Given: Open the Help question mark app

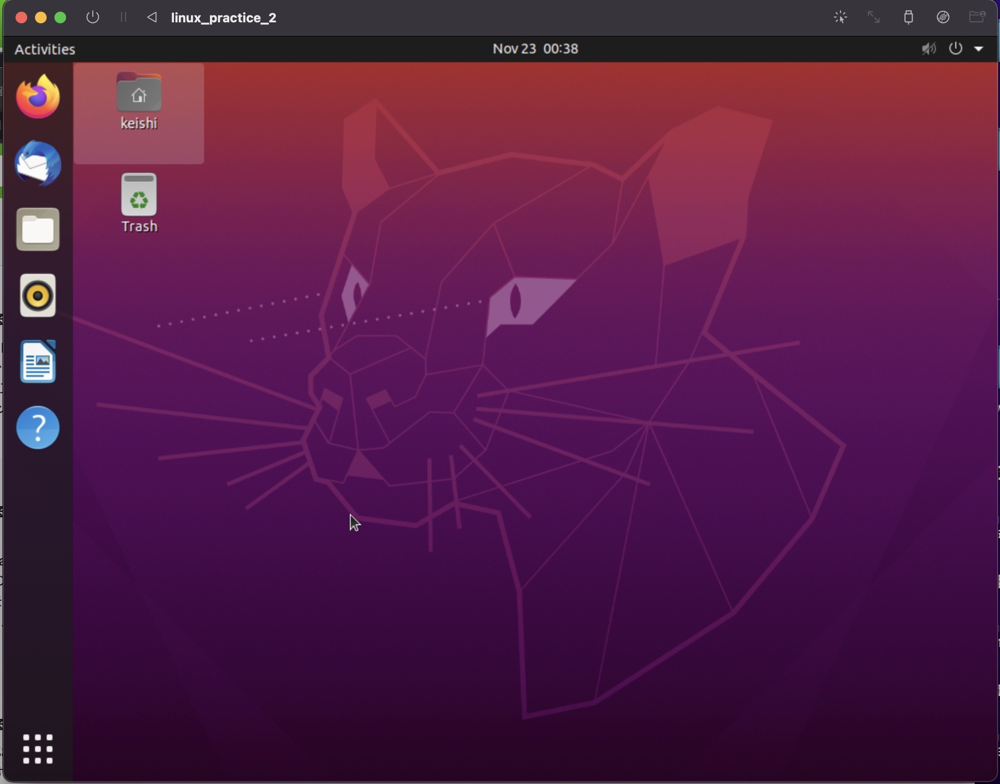Looking at the screenshot, I should (38, 427).
